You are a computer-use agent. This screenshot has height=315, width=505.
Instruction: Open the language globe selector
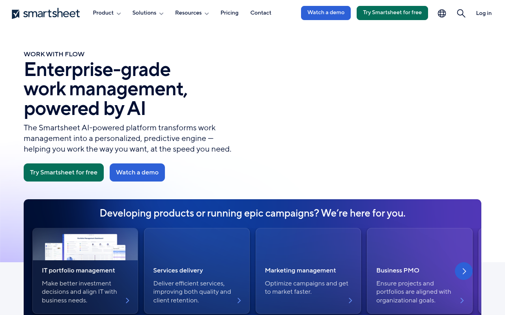tap(442, 13)
